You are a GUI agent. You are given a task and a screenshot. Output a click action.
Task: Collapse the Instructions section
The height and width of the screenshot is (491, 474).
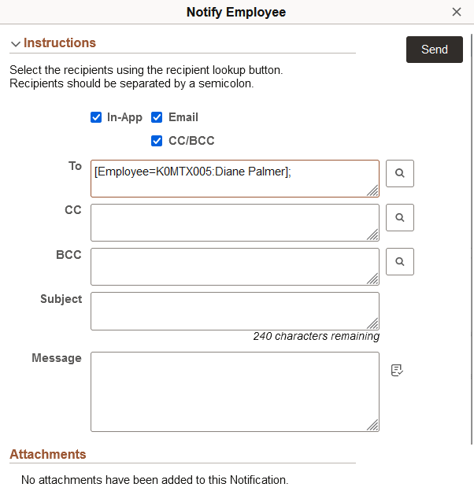point(15,43)
